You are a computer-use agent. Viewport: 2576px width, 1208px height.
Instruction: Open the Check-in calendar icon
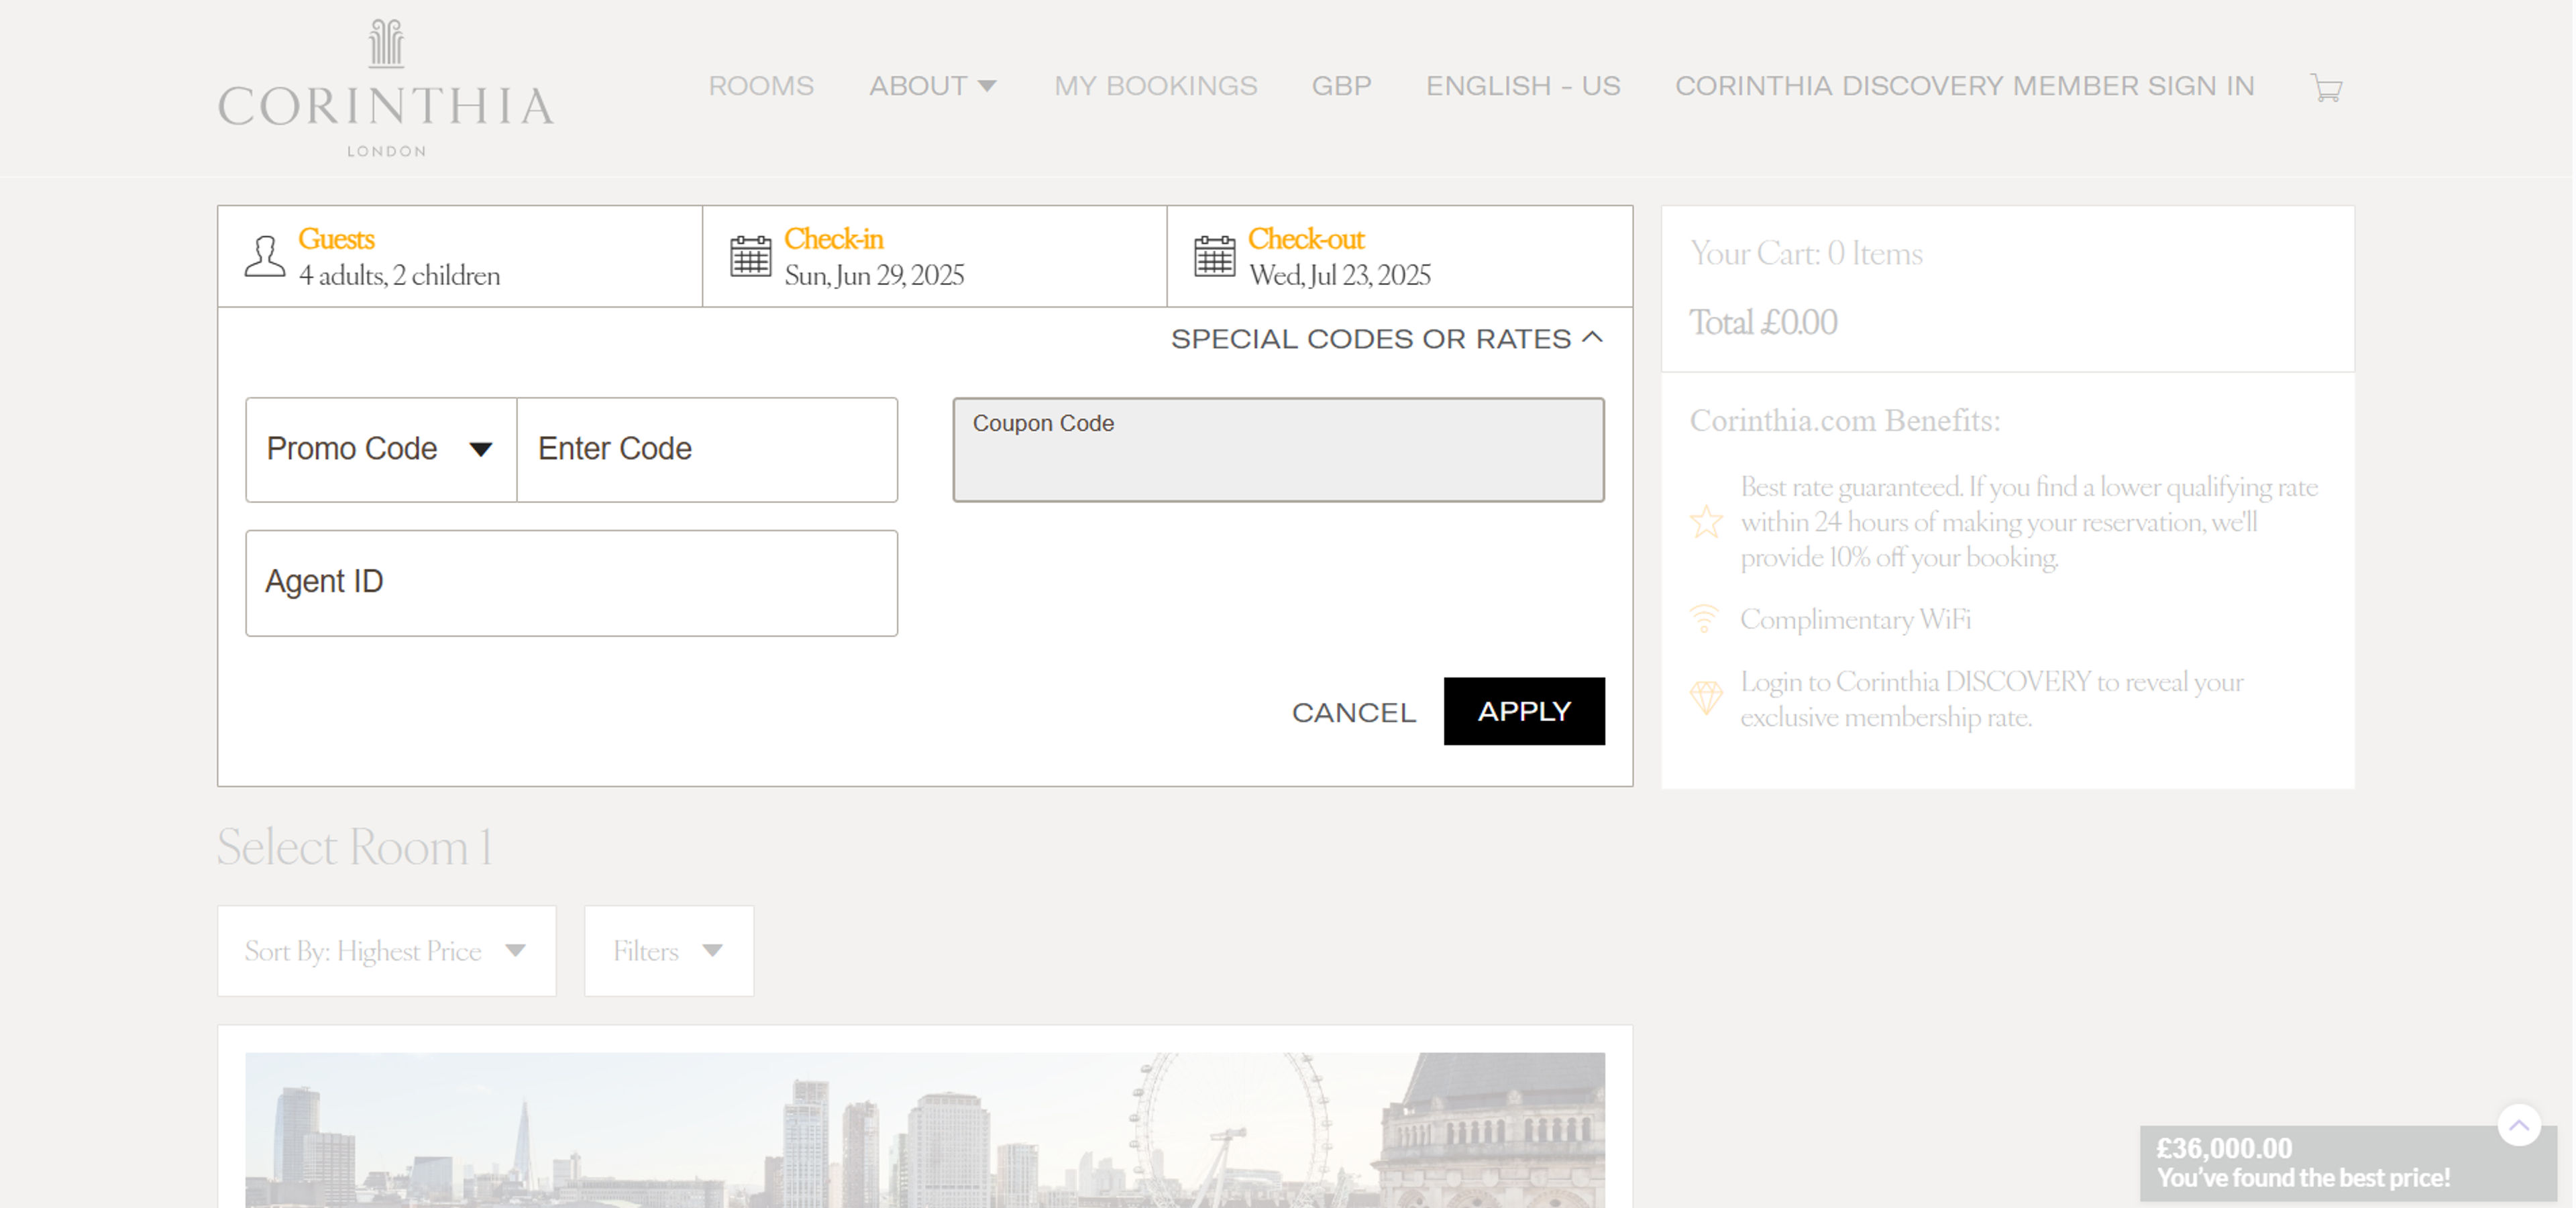[750, 257]
